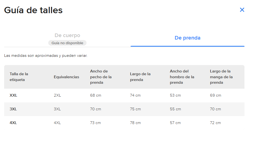
Task: Click the 69 cm sleeve length value
Action: tap(216, 96)
